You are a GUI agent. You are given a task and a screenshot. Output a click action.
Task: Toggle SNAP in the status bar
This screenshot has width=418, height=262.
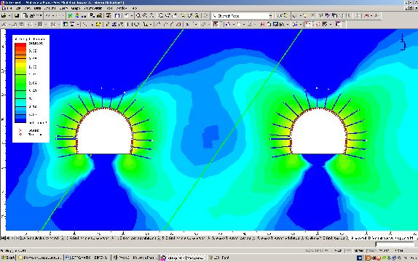pos(338,250)
